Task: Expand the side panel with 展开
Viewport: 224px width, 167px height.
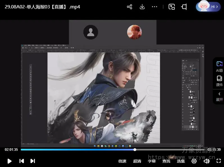Action: coord(219,97)
